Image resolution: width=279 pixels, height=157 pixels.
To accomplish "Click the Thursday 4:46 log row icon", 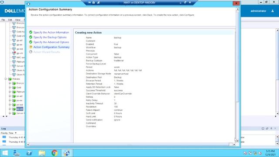I will (x=4, y=141).
